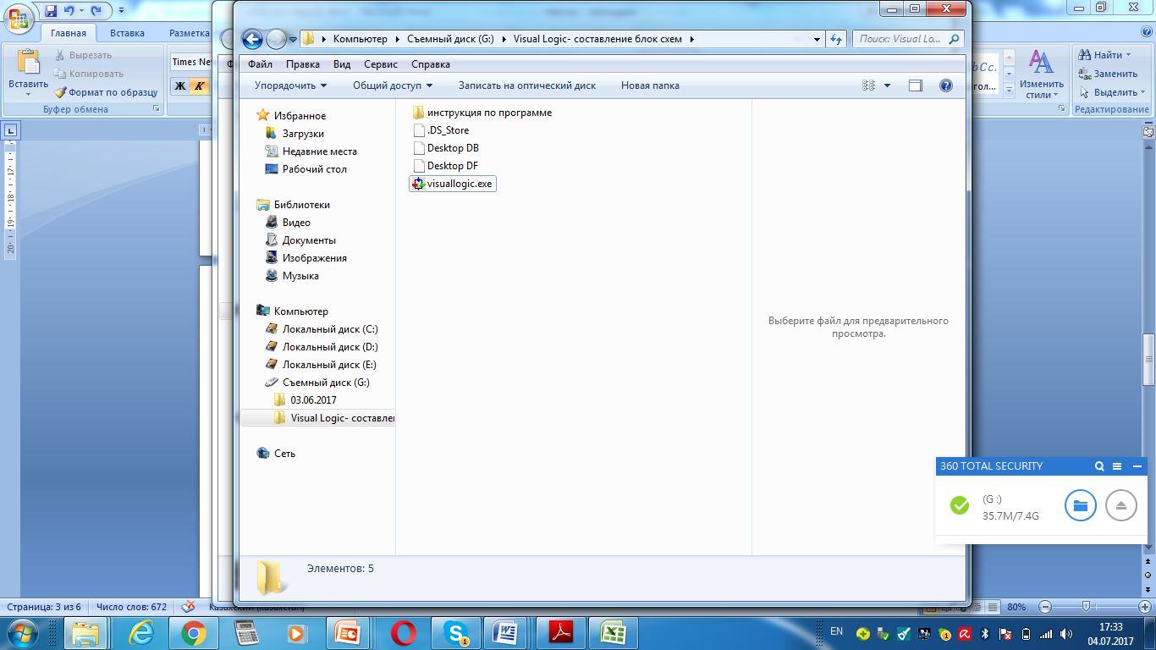Viewport: 1156px width, 650px height.
Task: Open the Сервис menu
Action: click(381, 64)
